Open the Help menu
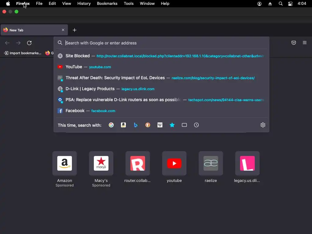Viewport: 312px width, 234px height. (165, 4)
